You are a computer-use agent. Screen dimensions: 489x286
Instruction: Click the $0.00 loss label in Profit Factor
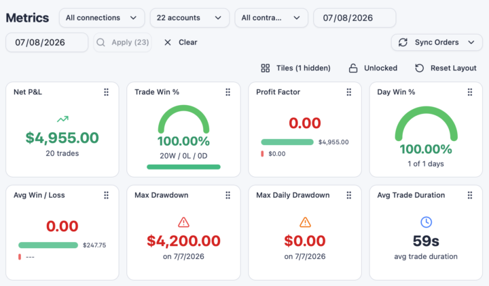click(x=277, y=154)
